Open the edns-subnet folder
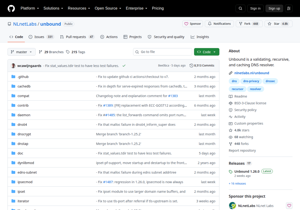300x210 pixels. [27, 172]
